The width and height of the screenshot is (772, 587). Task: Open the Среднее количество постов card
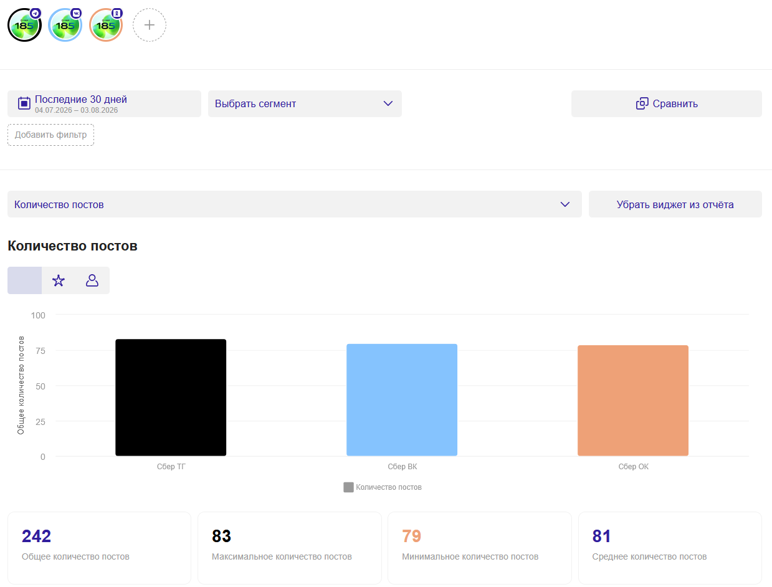pyautogui.click(x=670, y=548)
